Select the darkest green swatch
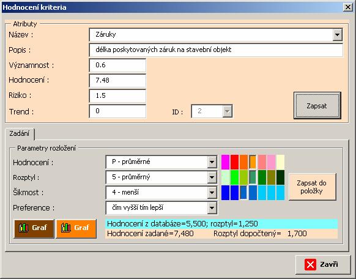 280,177
